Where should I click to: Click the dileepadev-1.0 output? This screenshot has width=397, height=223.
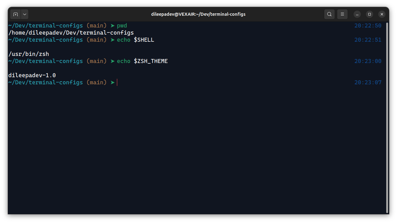coord(32,75)
